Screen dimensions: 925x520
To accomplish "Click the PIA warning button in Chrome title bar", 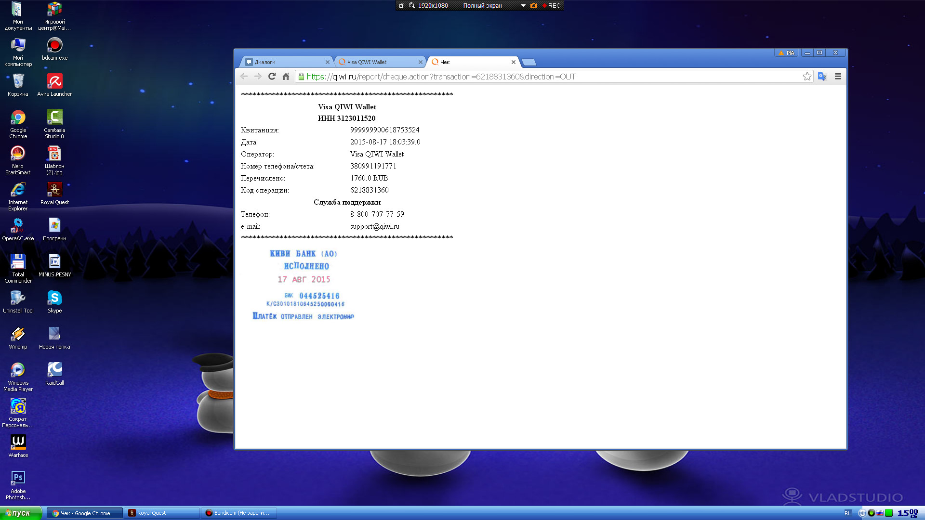I will click(786, 53).
